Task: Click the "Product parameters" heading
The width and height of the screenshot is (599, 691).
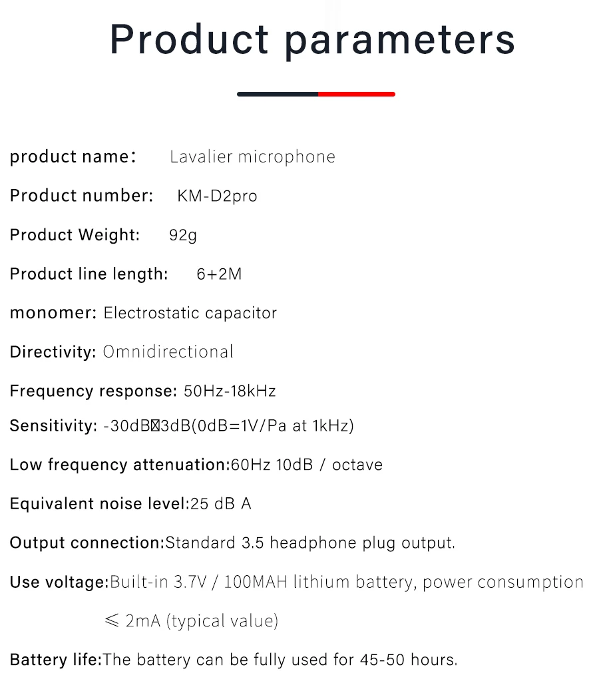Action: tap(312, 40)
